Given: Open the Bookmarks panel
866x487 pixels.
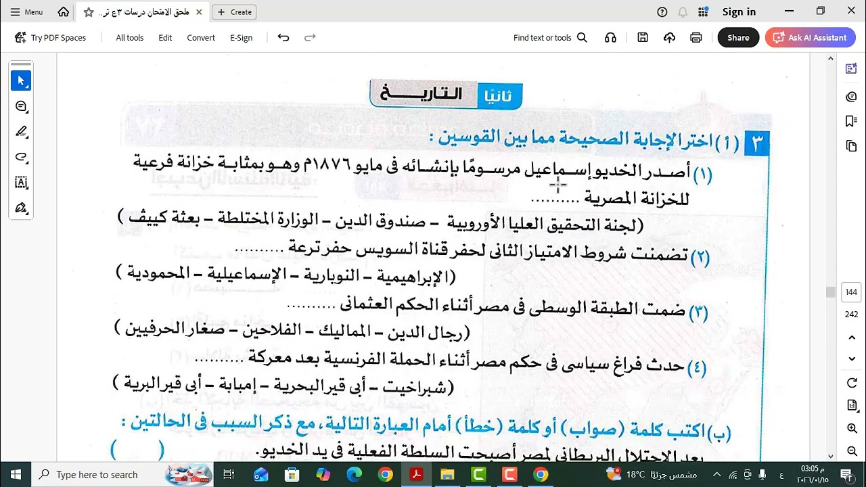Looking at the screenshot, I should tap(852, 121).
